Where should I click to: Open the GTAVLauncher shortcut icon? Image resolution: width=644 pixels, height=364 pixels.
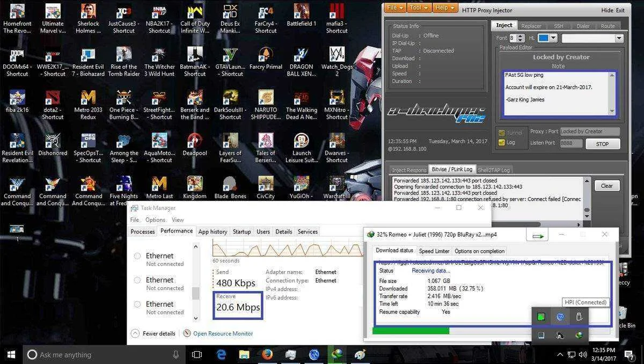(x=230, y=62)
